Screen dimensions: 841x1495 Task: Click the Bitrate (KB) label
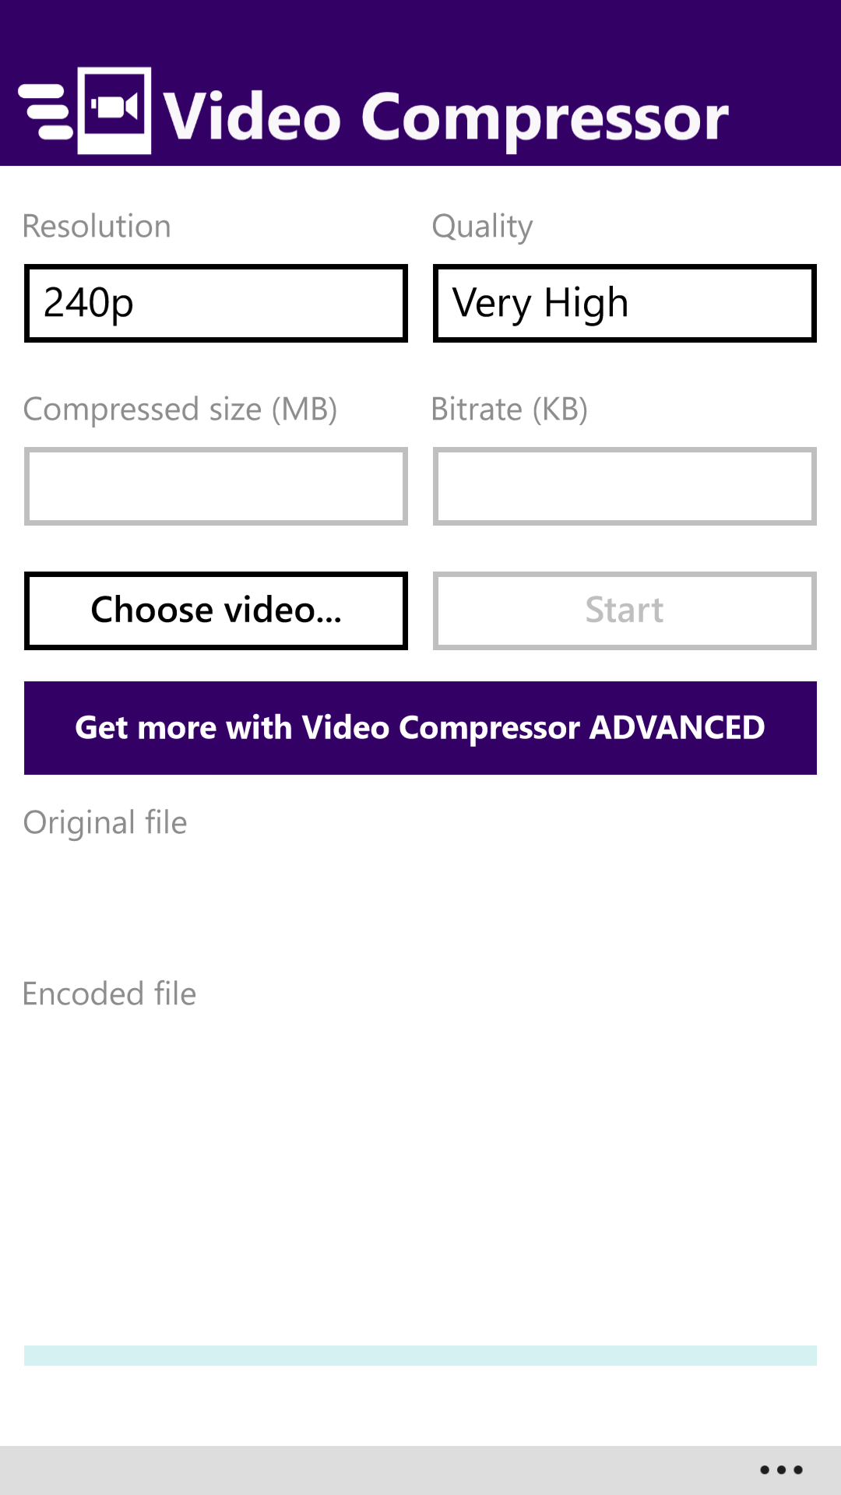pyautogui.click(x=509, y=410)
